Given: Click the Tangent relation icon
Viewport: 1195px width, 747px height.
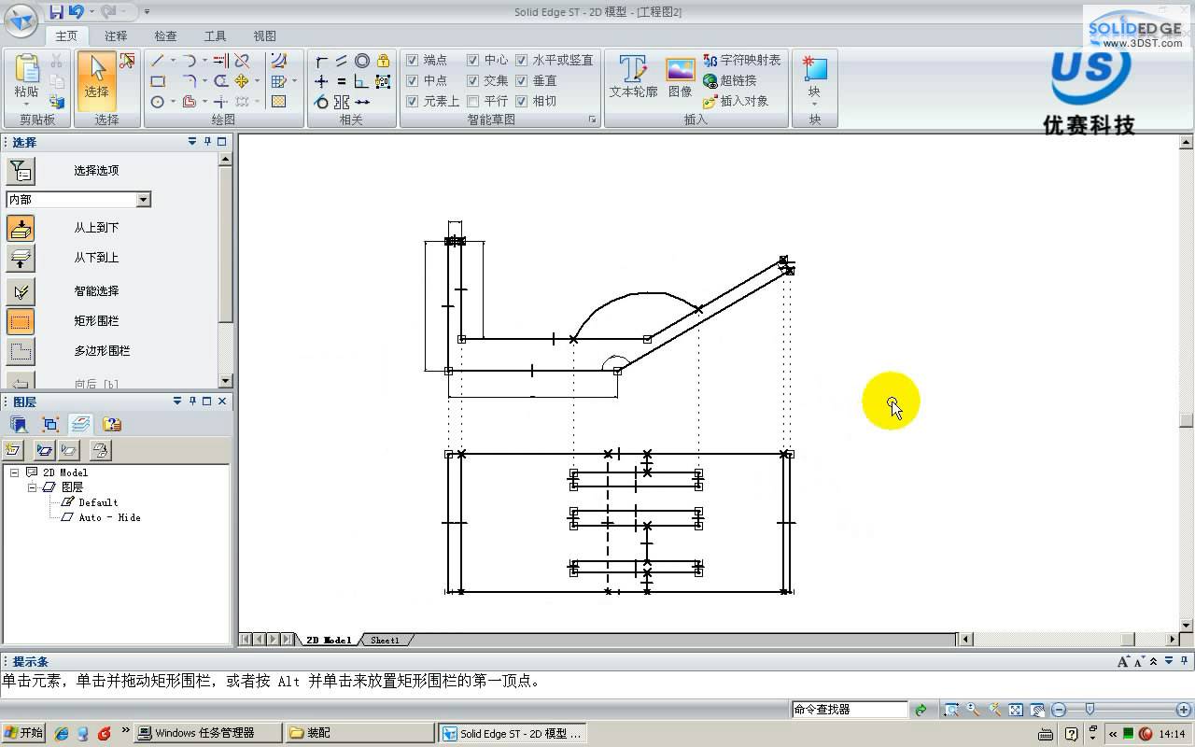Looking at the screenshot, I should 320,102.
